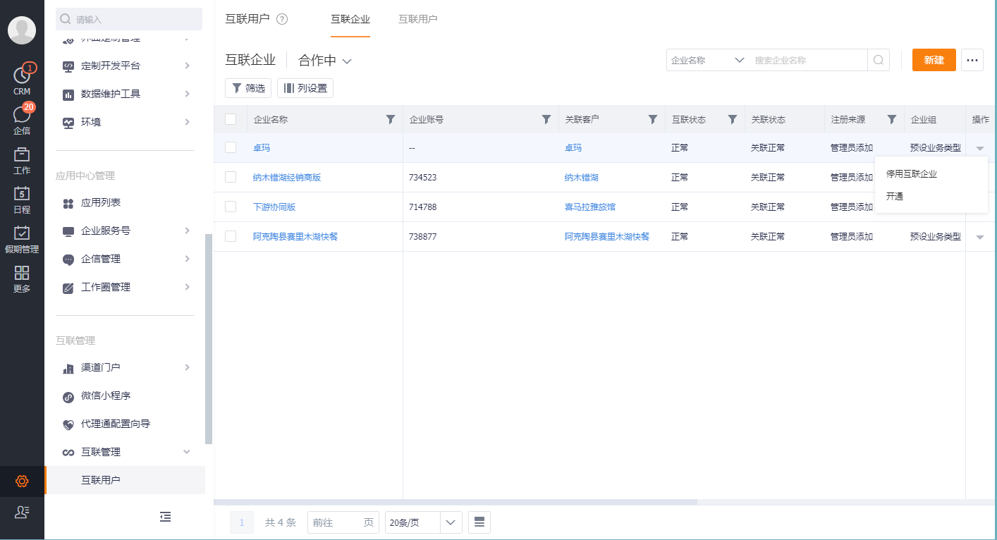Screen dimensions: 997x540
Task: Switch to the 互联用户 tab
Action: 418,19
